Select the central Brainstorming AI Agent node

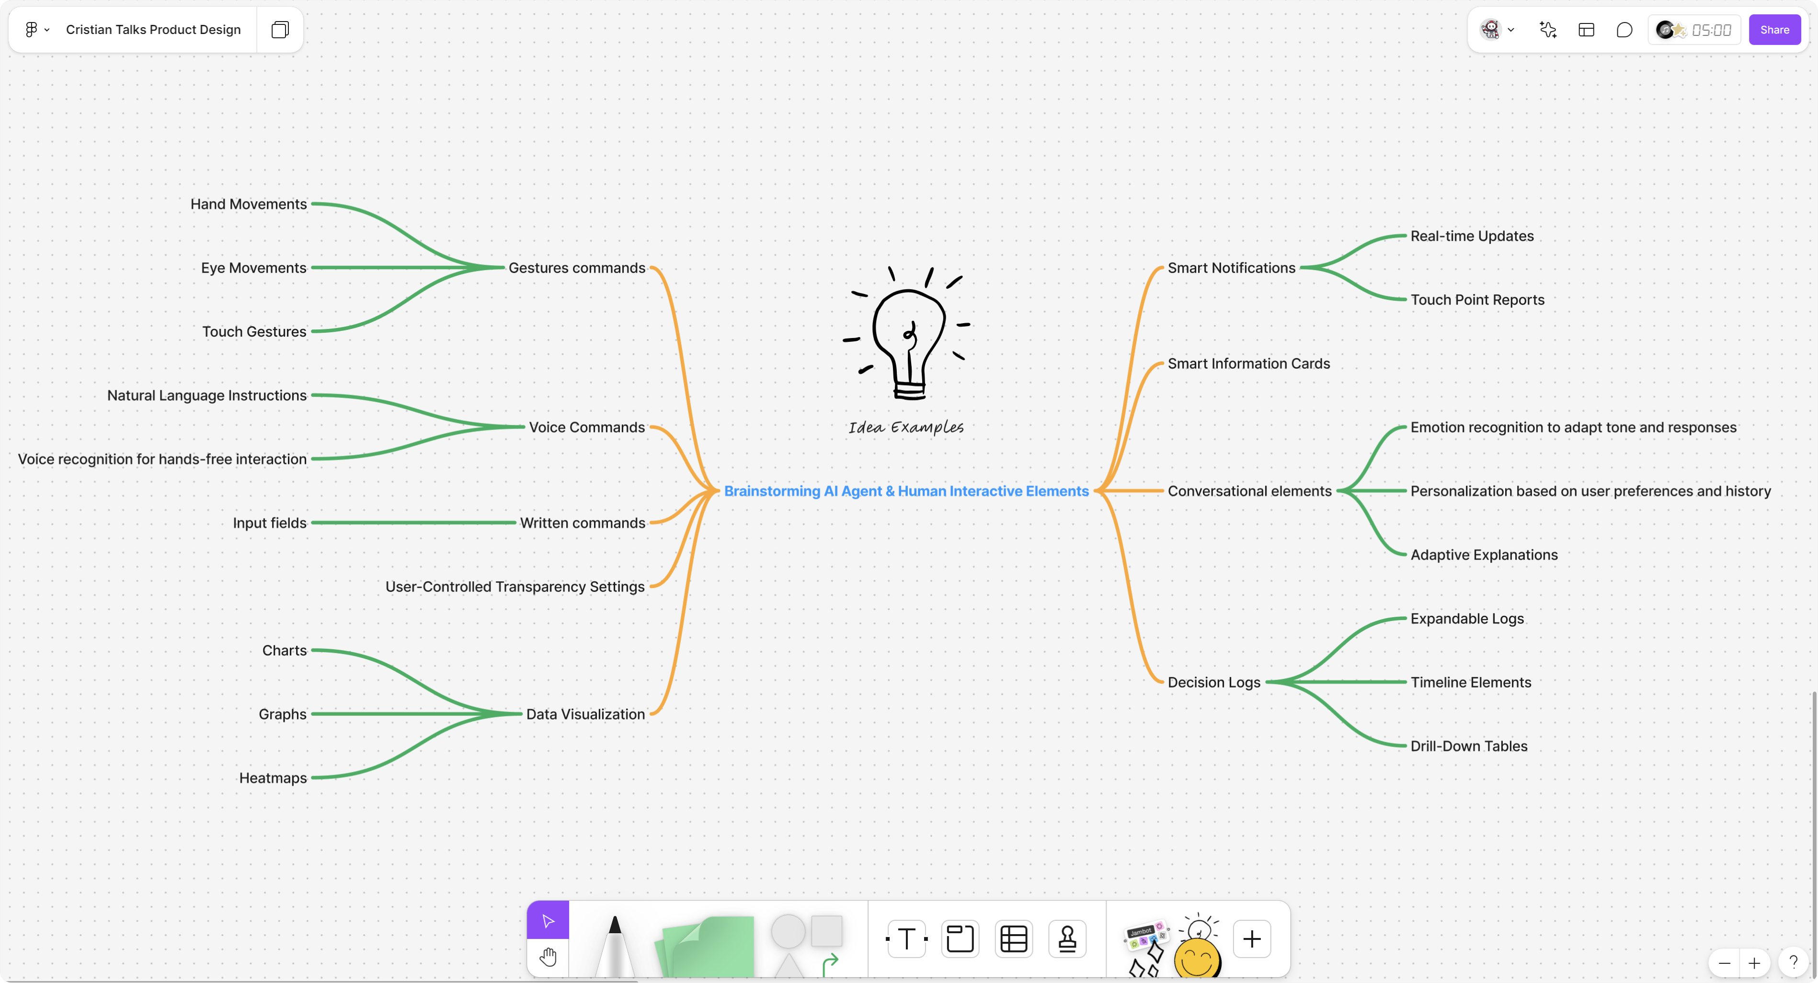pyautogui.click(x=906, y=491)
